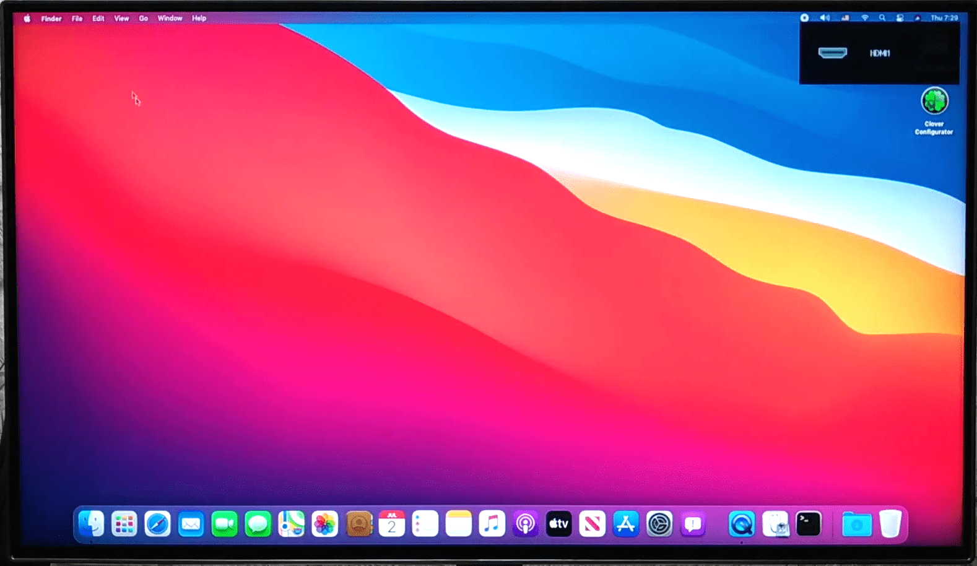Open Apple TV app in Dock
Screen dimensions: 977x566
tap(559, 525)
